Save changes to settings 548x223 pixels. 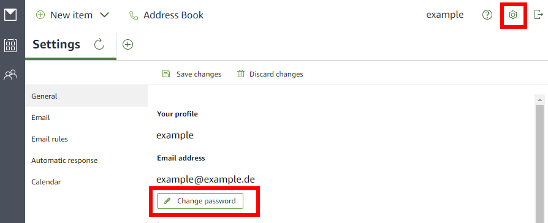[x=192, y=74]
